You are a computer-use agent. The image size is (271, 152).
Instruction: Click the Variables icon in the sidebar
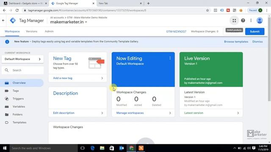point(7,107)
